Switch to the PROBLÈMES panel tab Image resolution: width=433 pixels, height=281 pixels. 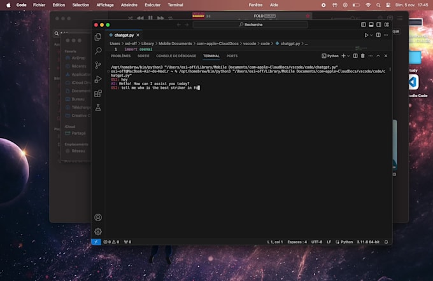coord(120,56)
